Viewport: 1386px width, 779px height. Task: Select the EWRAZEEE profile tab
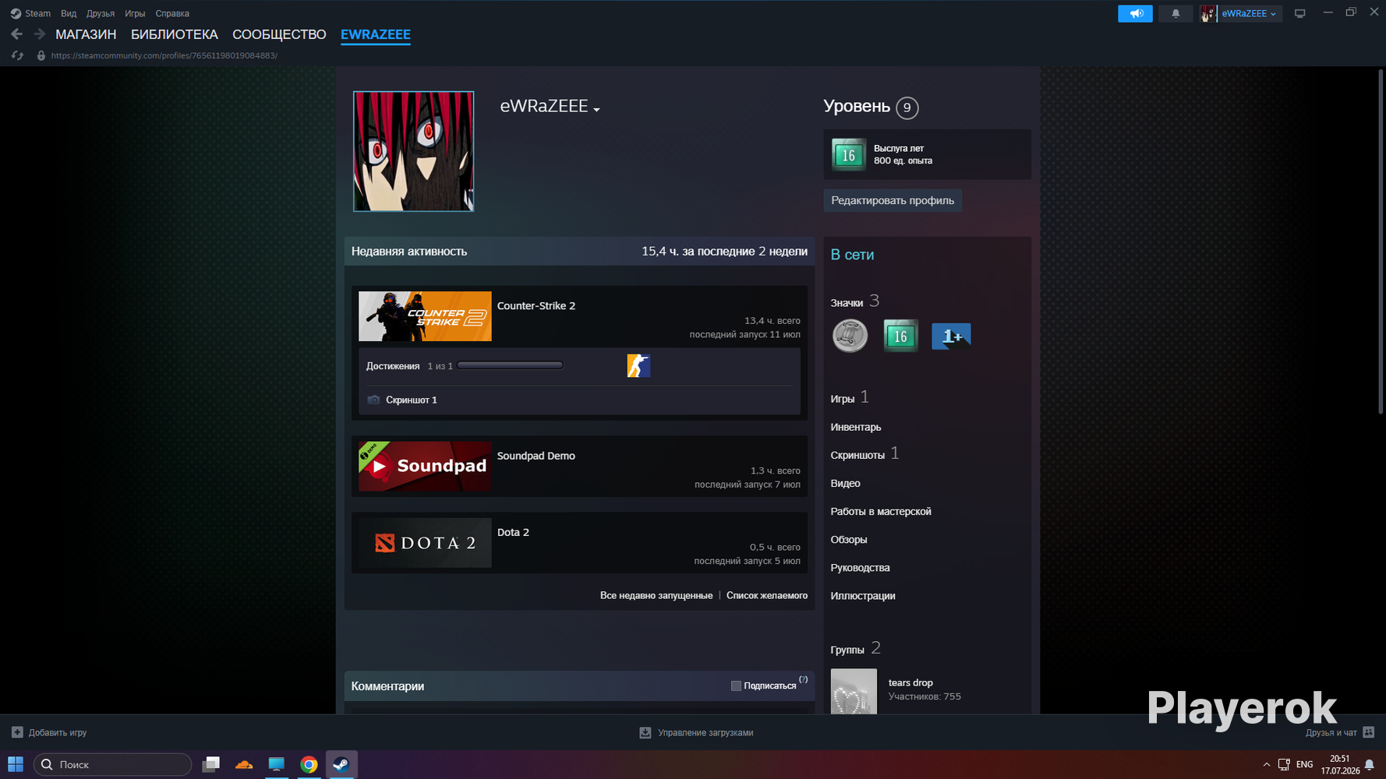click(x=376, y=34)
